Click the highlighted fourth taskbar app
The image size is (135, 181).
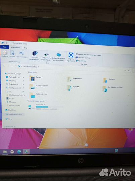click(x=26, y=152)
